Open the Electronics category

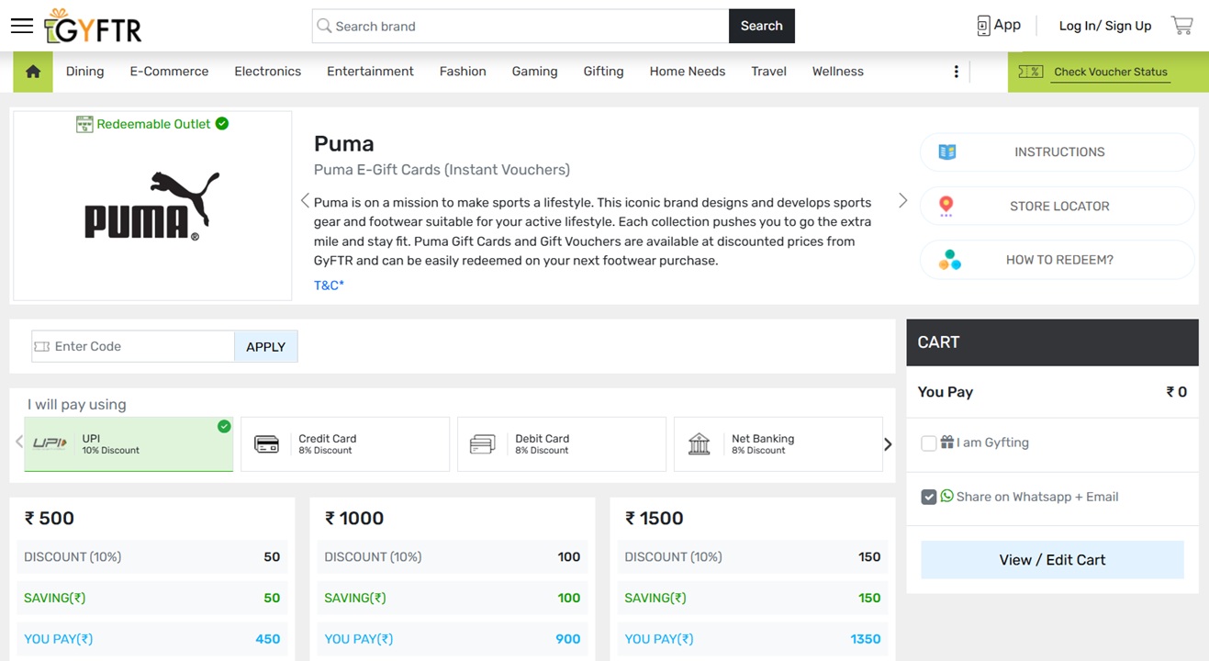point(267,72)
